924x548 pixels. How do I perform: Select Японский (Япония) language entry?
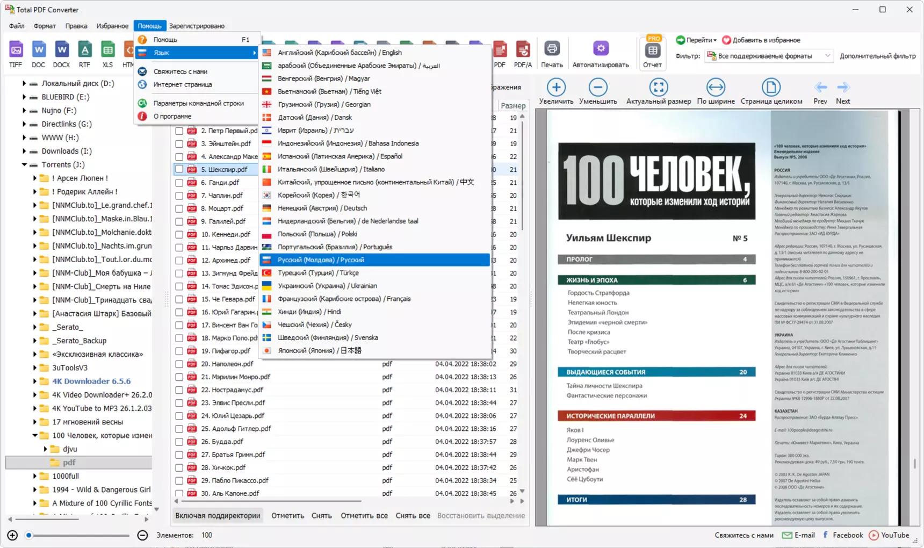pyautogui.click(x=374, y=350)
